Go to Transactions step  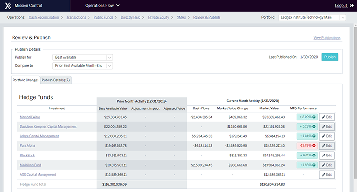pyautogui.click(x=76, y=17)
